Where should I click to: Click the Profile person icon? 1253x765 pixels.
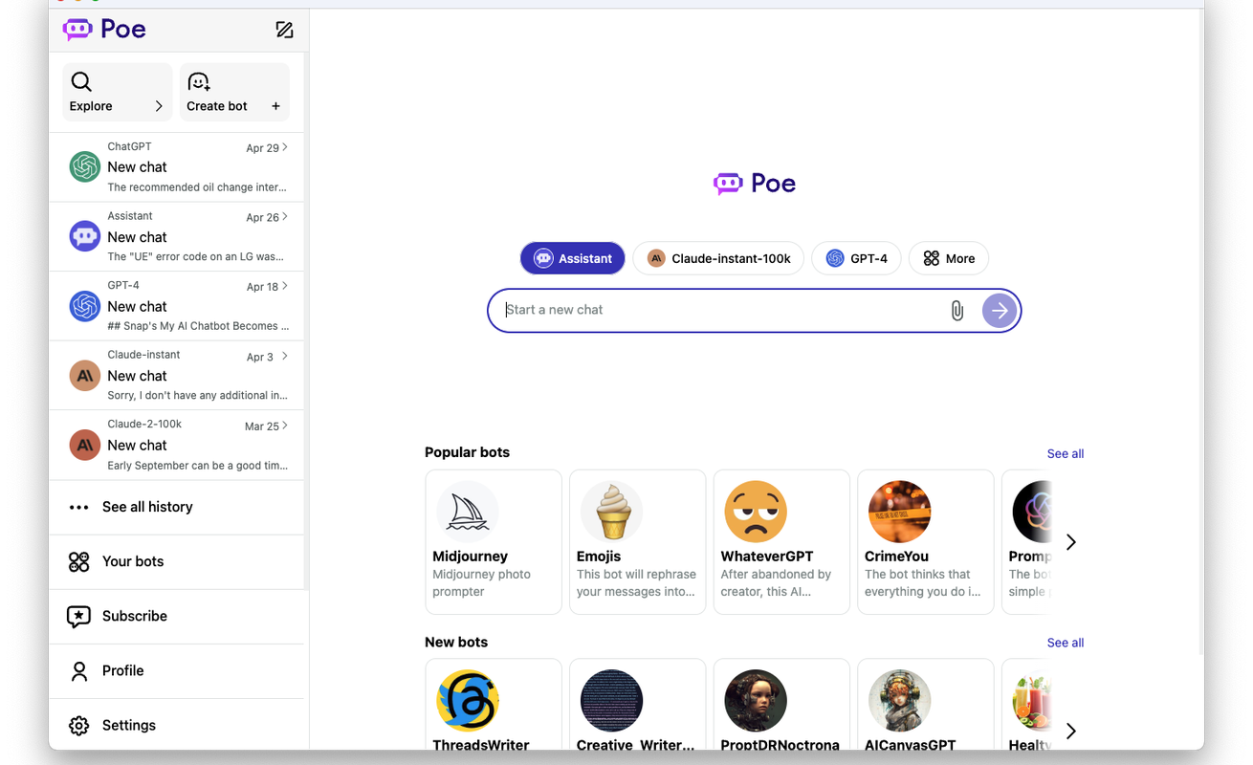79,671
